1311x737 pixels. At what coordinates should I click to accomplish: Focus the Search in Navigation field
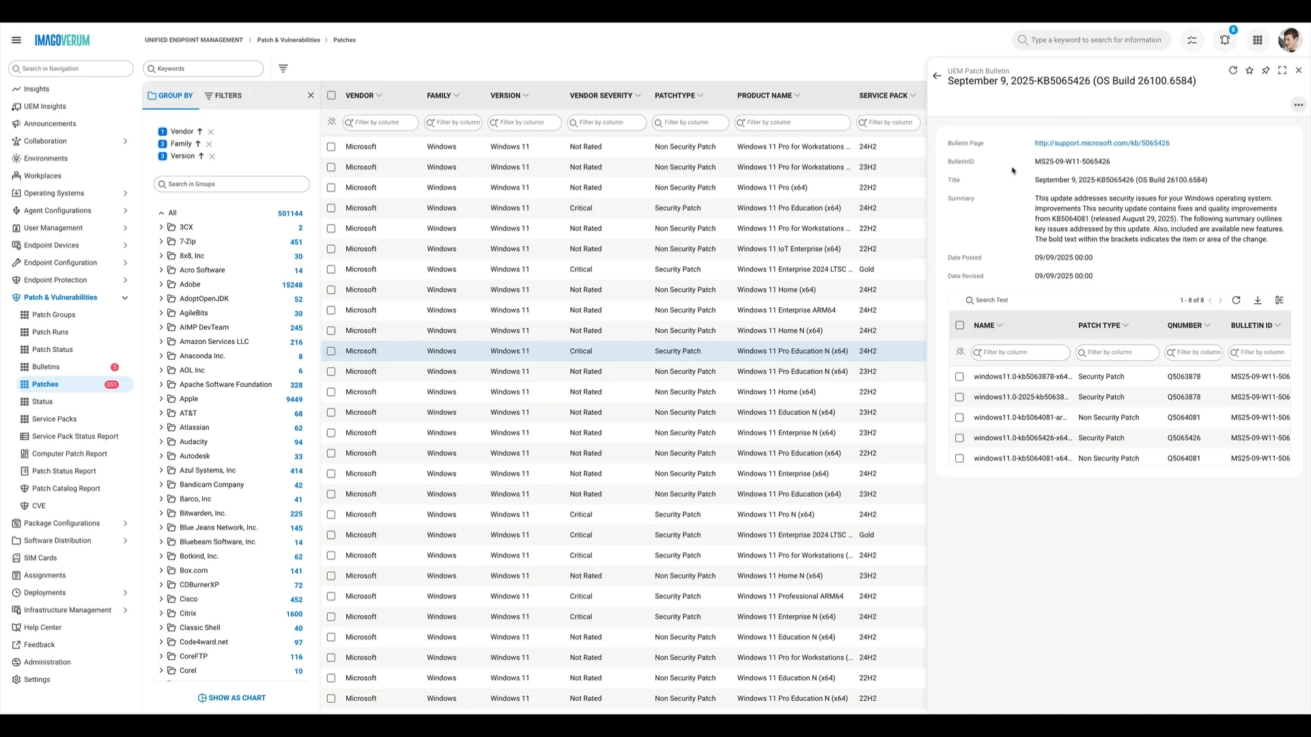coord(71,69)
